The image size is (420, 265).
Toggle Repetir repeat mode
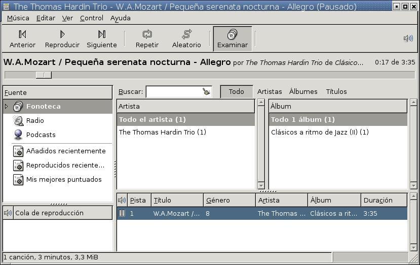click(x=147, y=39)
